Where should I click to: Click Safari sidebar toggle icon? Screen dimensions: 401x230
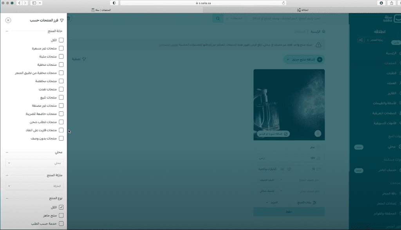coord(34,3)
